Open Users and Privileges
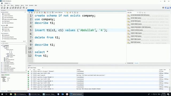Screen dimensions: 171x96 coord(9,18)
